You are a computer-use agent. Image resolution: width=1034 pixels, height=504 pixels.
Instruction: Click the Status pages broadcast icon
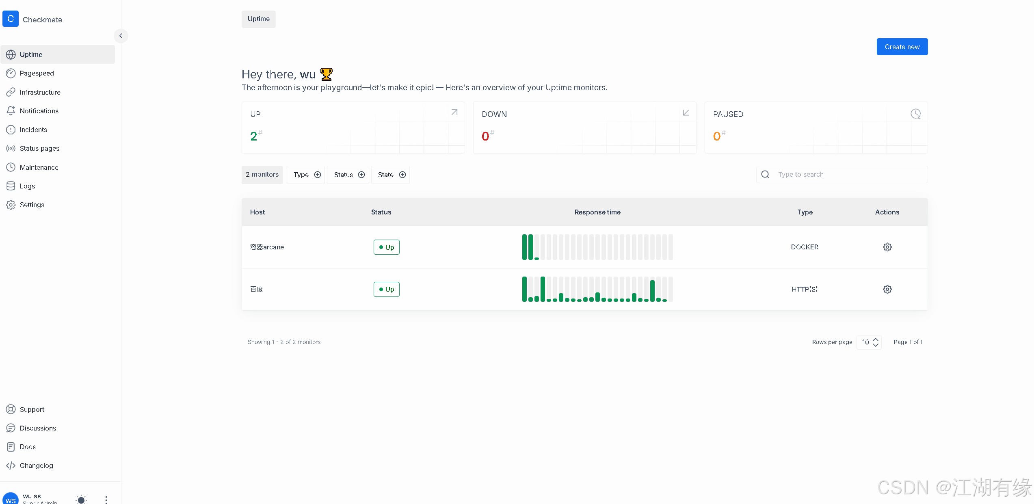point(11,148)
